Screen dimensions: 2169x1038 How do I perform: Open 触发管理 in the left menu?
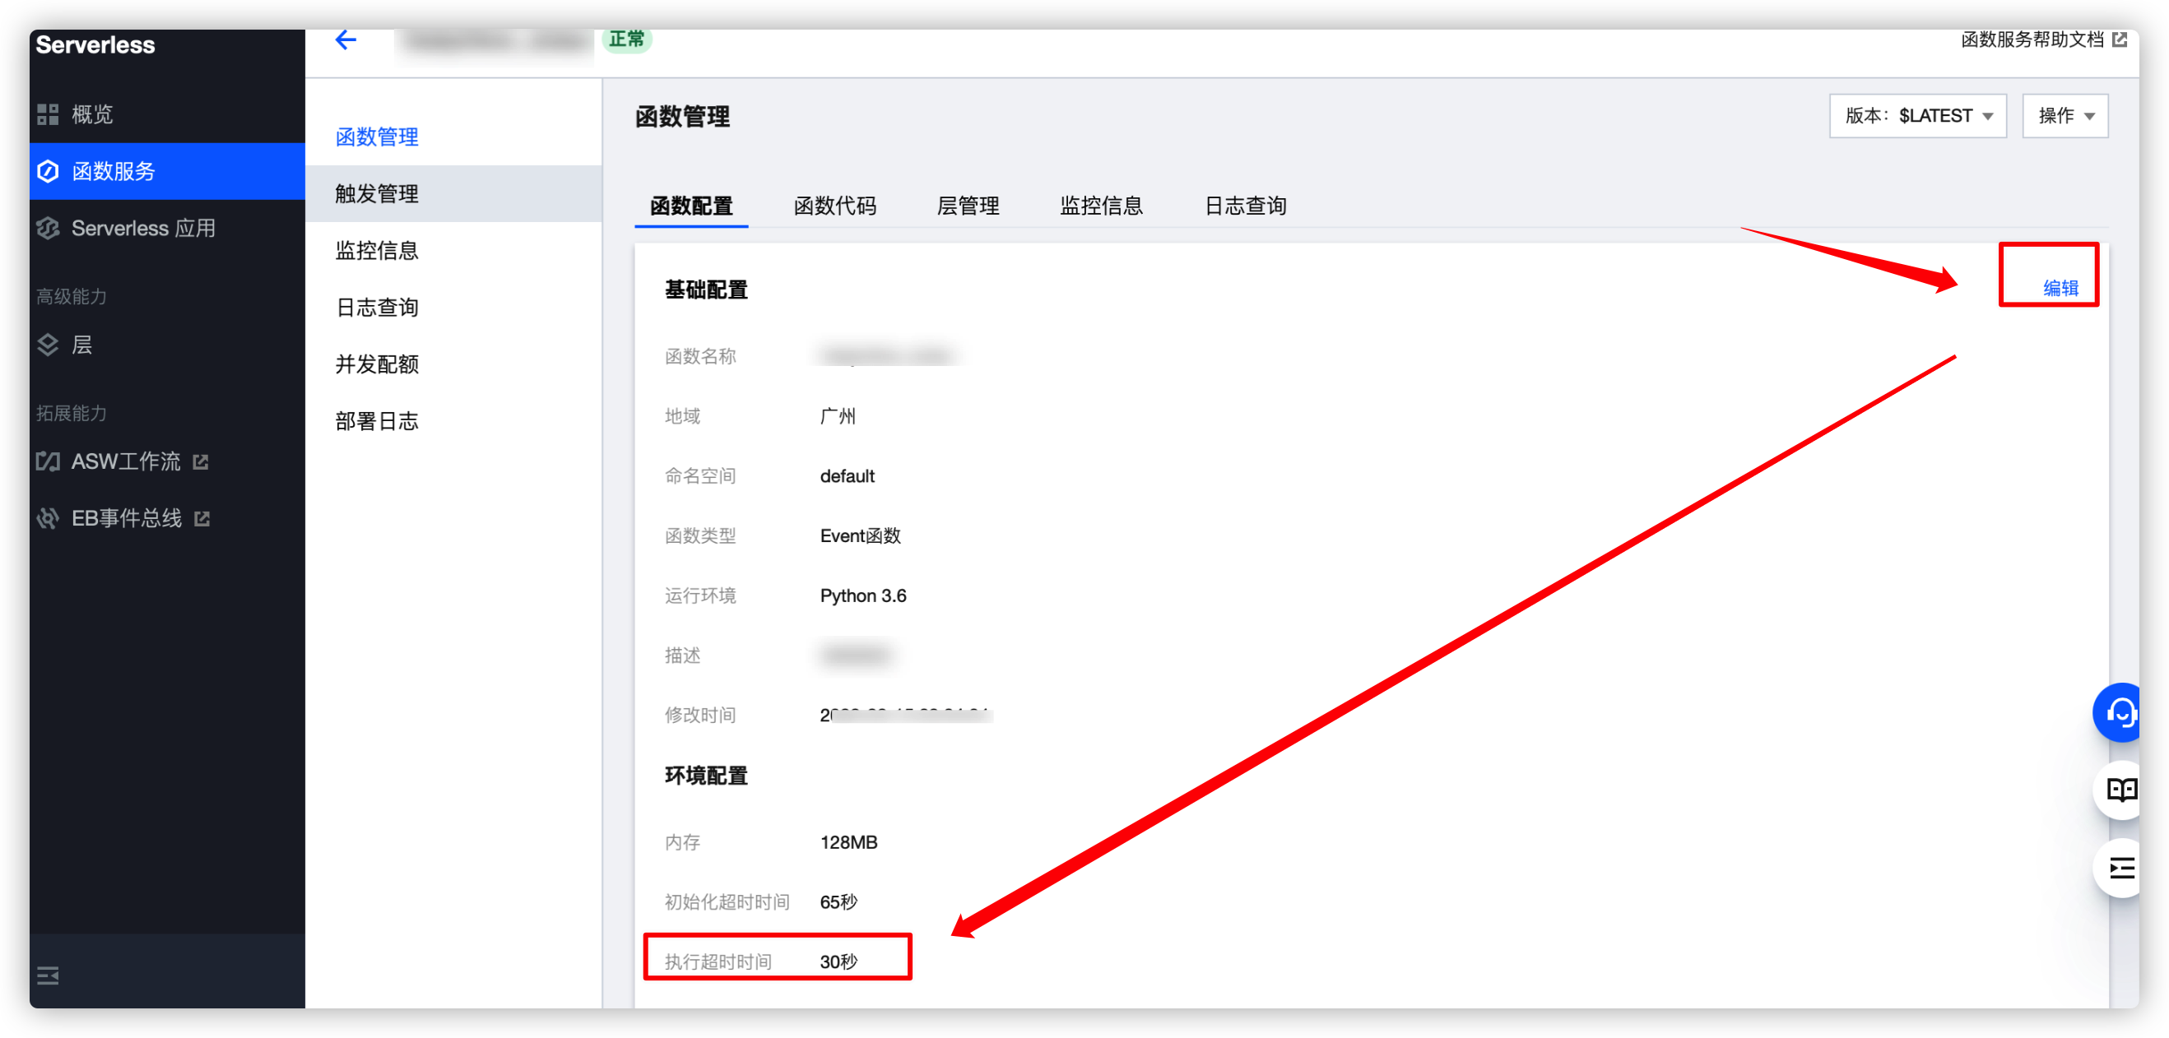(x=375, y=192)
